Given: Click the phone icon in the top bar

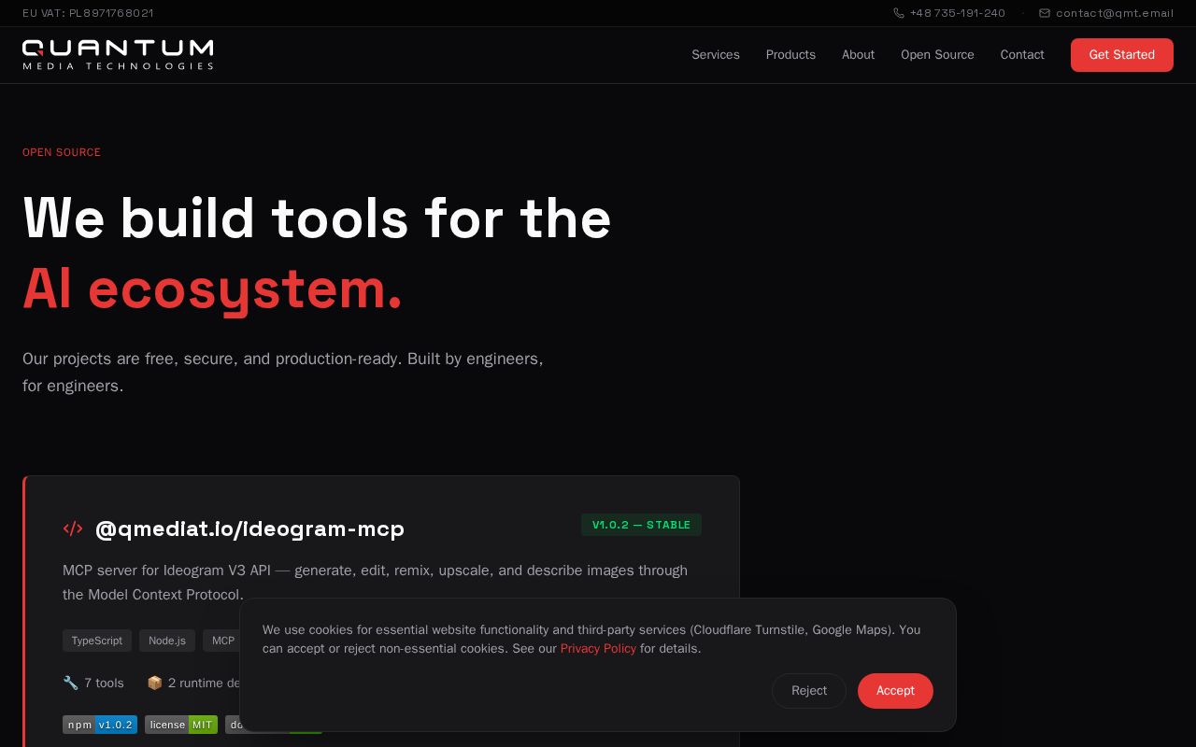Looking at the screenshot, I should click(x=899, y=13).
